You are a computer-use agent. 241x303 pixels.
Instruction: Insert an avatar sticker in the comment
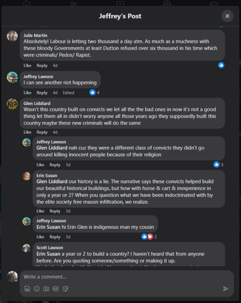27,289
